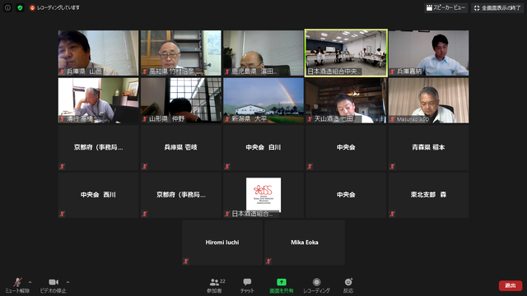The width and height of the screenshot is (527, 296).
Task: Select the highlighted 日本酒造組合中央 conference room tile
Action: tap(346, 53)
